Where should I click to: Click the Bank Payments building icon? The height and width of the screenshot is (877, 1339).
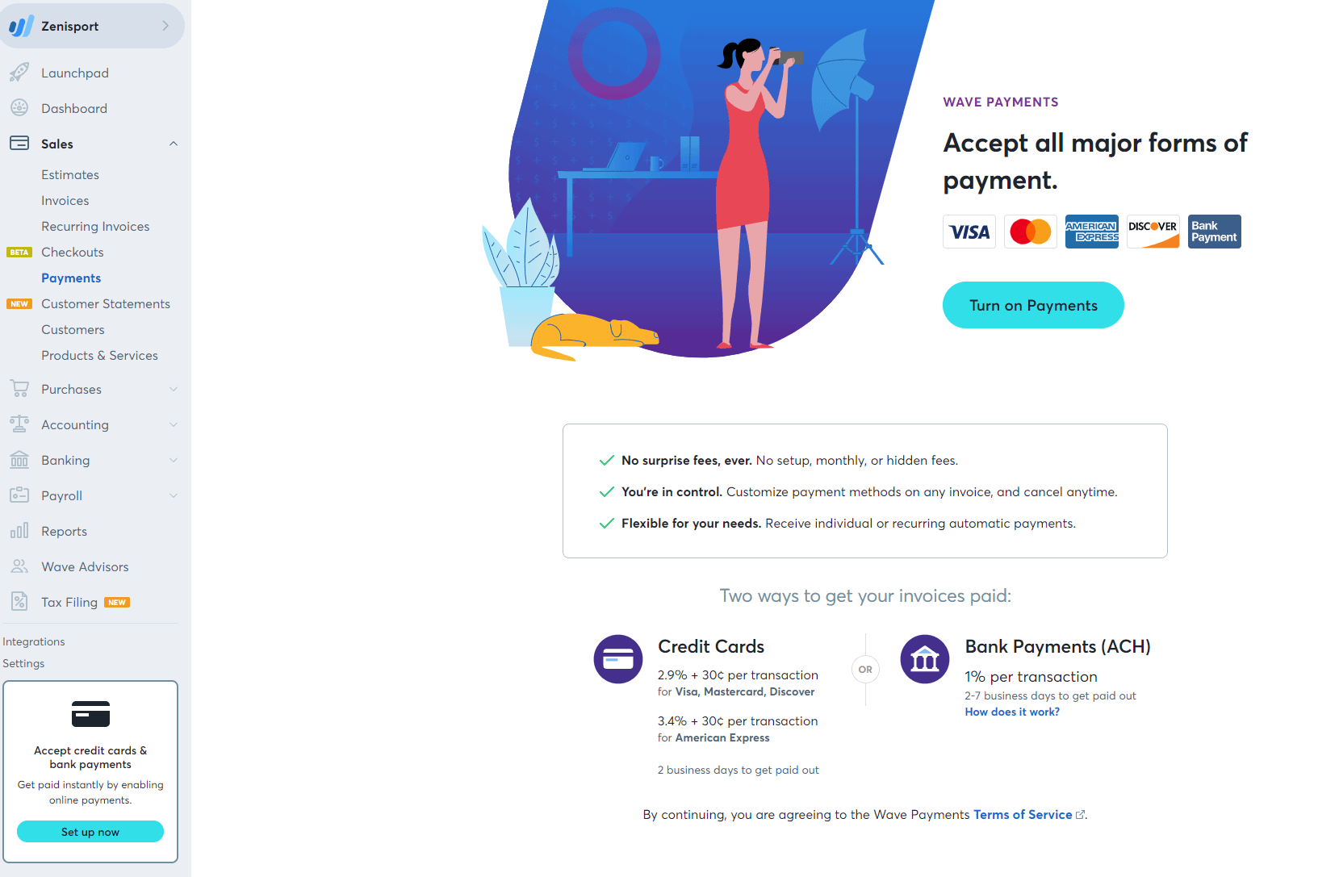click(924, 658)
